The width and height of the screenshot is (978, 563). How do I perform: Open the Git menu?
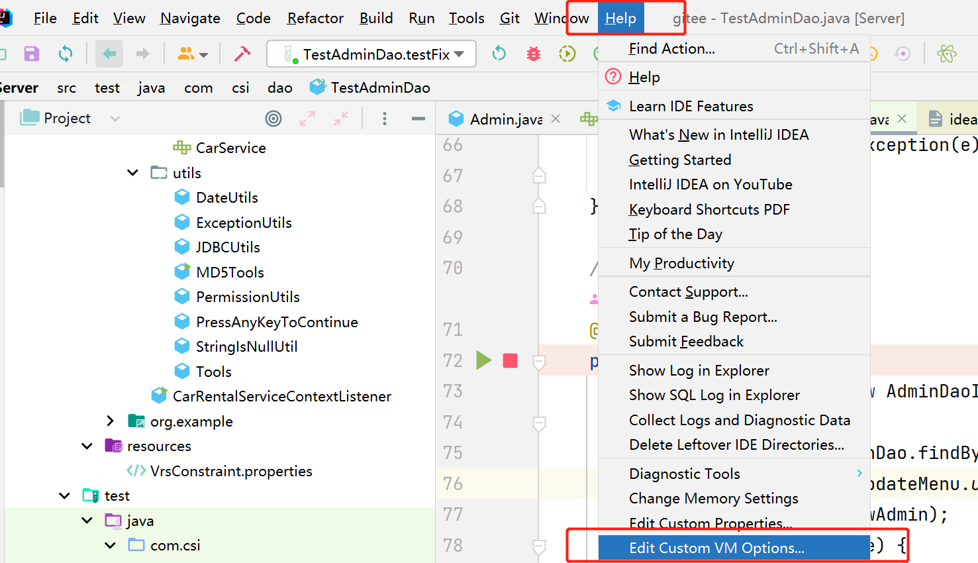point(510,18)
